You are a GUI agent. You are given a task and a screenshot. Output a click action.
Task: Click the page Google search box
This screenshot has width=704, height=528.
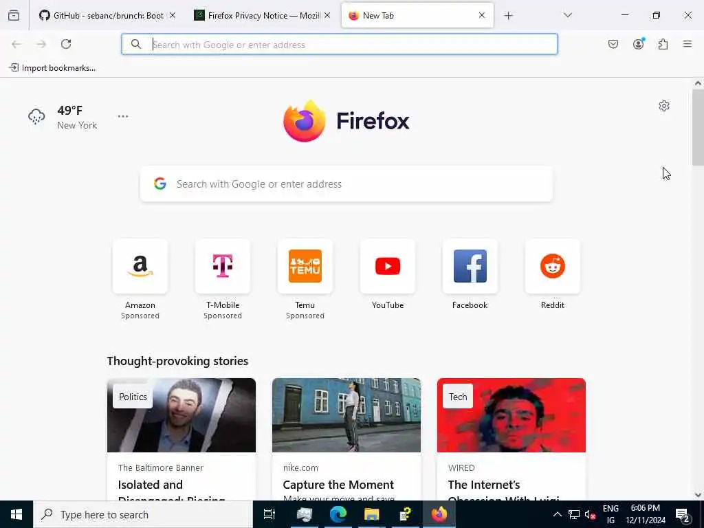click(x=346, y=184)
